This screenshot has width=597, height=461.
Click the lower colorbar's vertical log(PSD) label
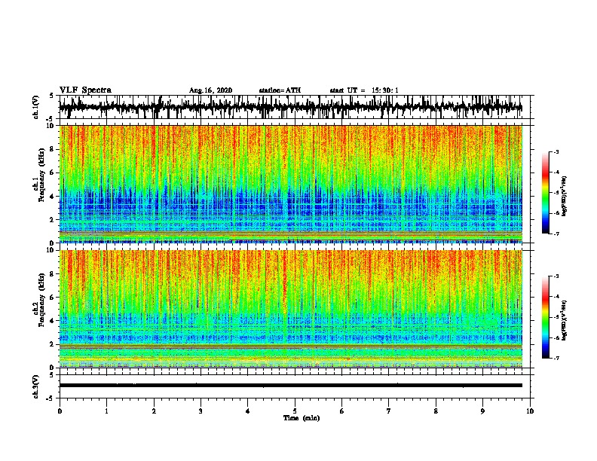tap(565, 319)
